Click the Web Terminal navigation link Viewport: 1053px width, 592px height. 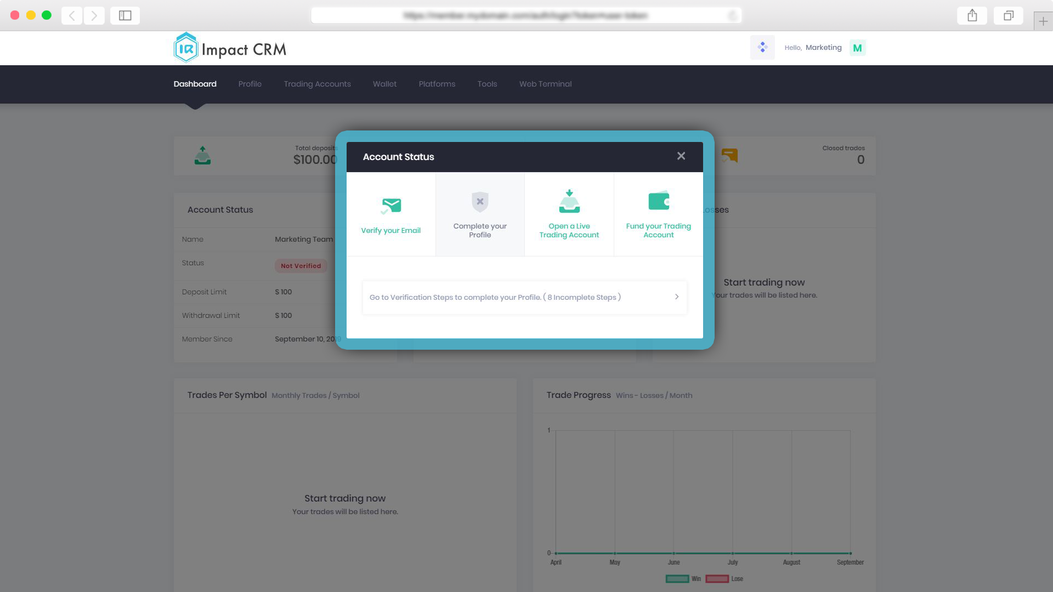(545, 84)
